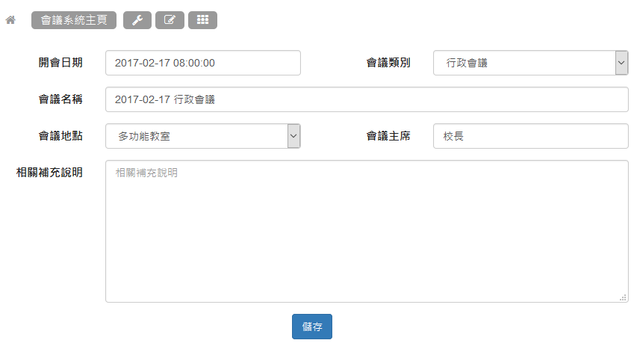Select the 會議主席 input containing 校長

coord(530,136)
